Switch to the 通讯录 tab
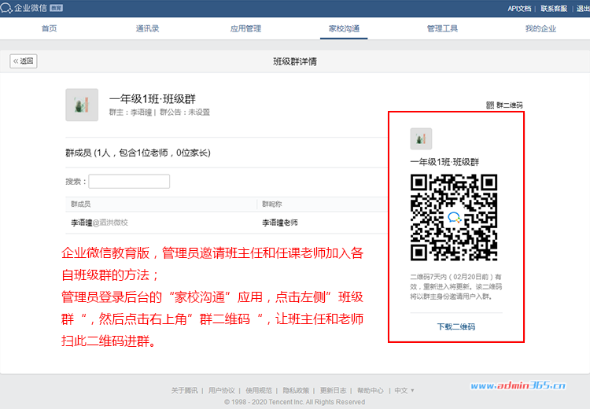 point(148,28)
